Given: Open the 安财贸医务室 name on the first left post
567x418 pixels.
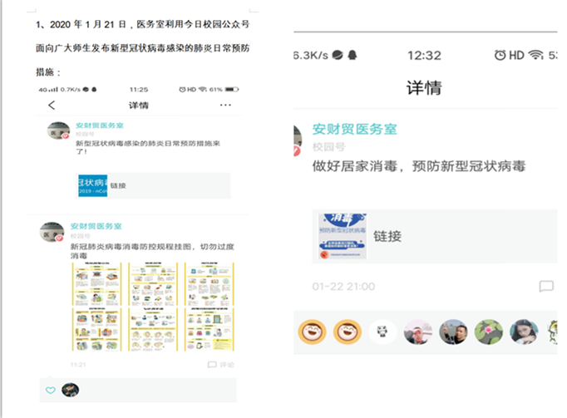Looking at the screenshot, I should (100, 124).
